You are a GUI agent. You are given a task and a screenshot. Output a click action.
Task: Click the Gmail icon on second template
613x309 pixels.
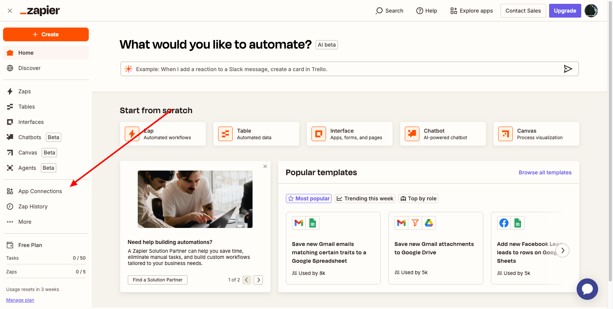point(401,223)
